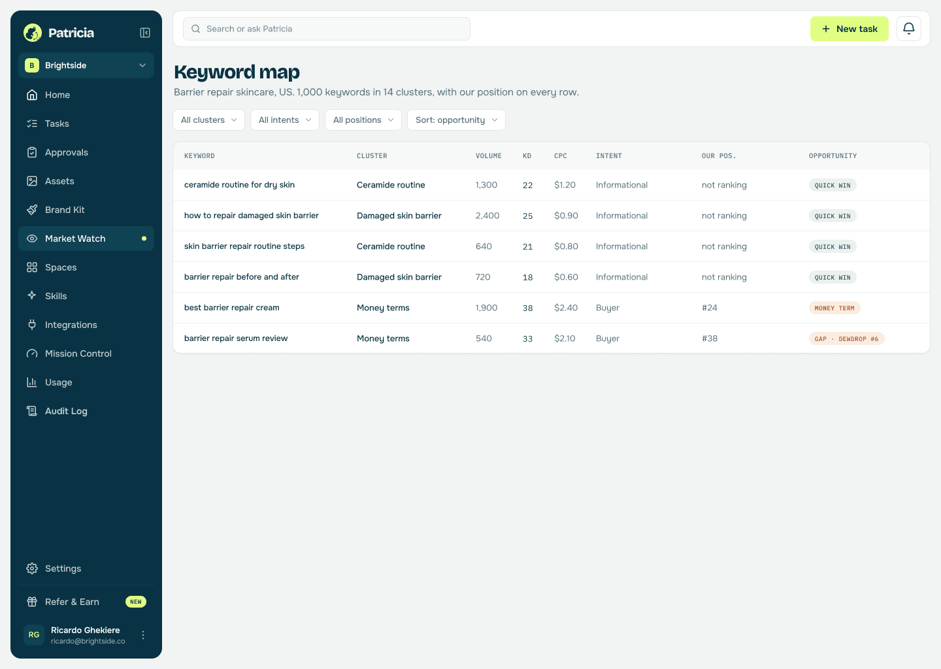Expand the Brightside workspace switcher
This screenshot has height=669, width=941.
(86, 65)
